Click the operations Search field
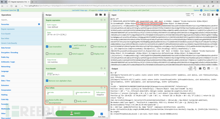Screen dimensions: 220x119 [21, 20]
